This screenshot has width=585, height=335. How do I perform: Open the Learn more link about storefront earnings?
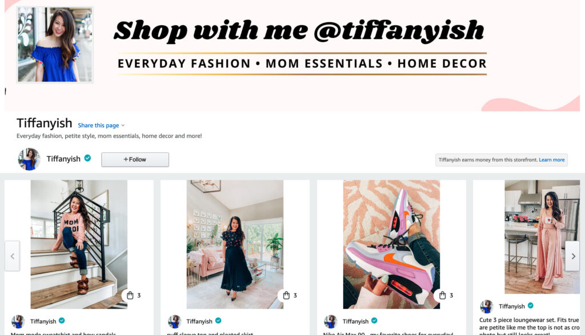(x=552, y=160)
